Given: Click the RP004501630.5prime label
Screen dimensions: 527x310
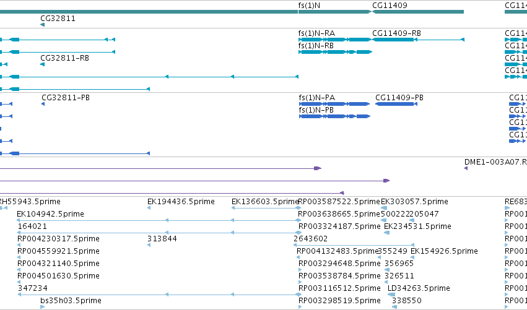Looking at the screenshot, I should point(58,276).
